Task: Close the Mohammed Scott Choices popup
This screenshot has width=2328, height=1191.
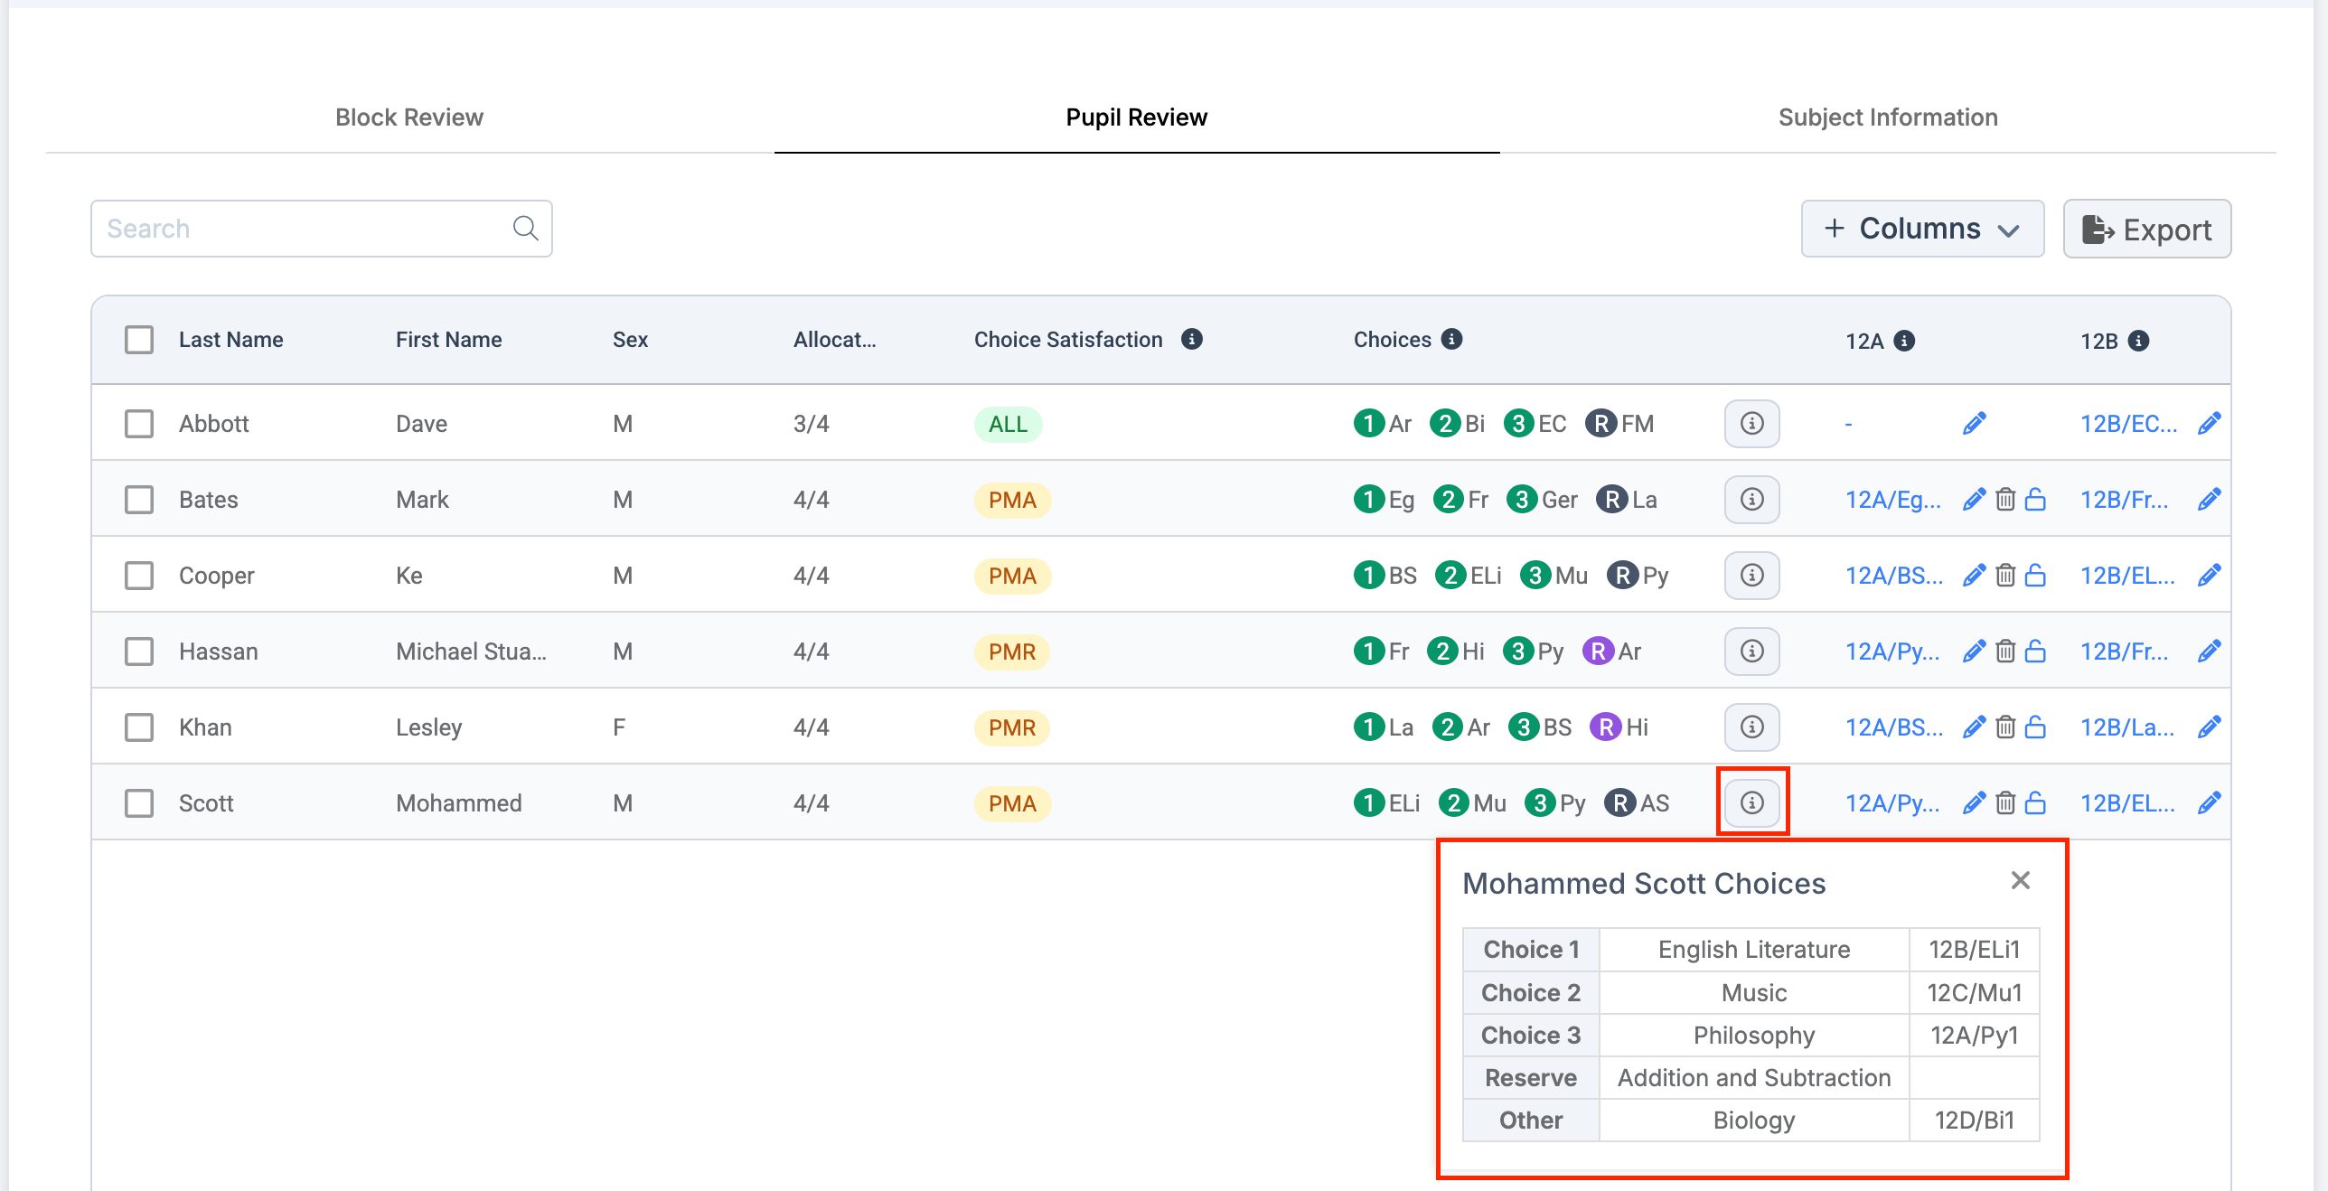Action: (2021, 880)
